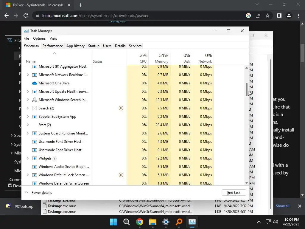Screen dimensions: 305x229
Task: Click the Chrome address bar URL
Action: pos(96,16)
